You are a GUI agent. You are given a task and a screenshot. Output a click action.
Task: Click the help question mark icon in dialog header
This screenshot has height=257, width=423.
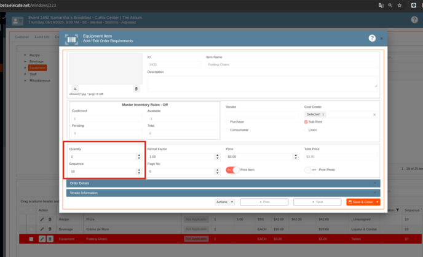tap(372, 38)
